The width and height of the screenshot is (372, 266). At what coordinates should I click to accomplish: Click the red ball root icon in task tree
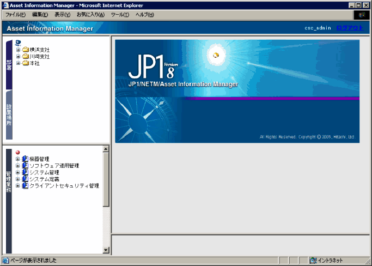point(17,152)
